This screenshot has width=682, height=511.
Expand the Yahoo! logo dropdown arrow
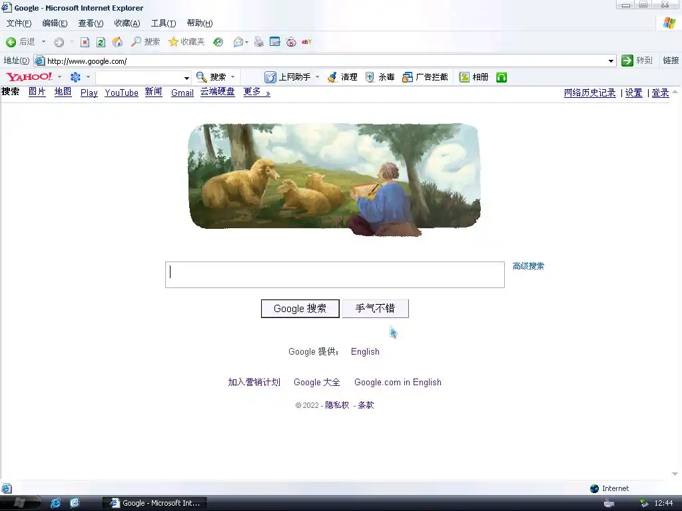click(59, 77)
